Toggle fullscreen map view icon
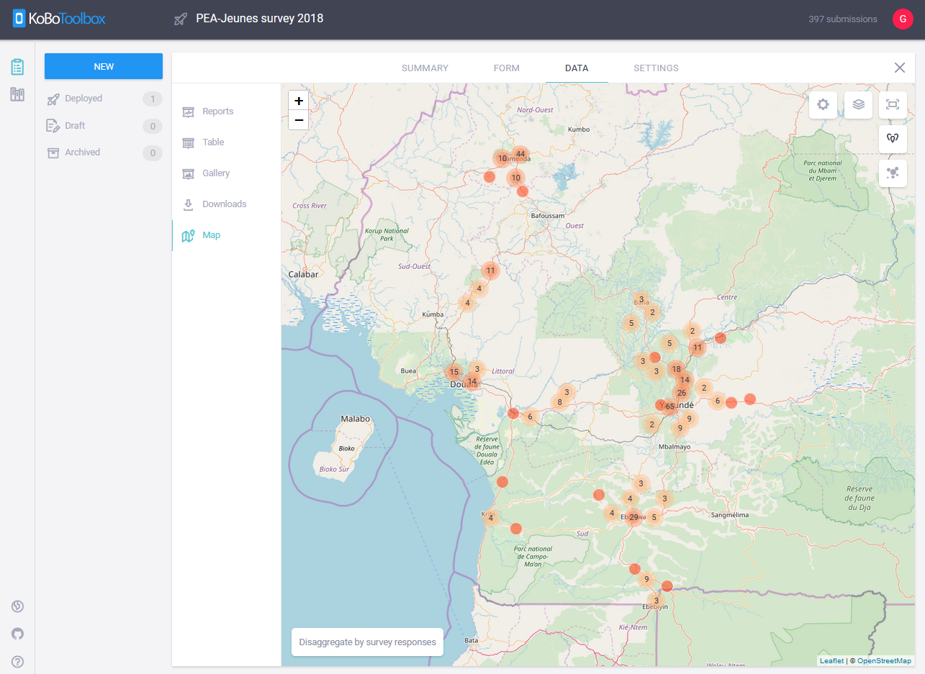925x674 pixels. coord(893,105)
